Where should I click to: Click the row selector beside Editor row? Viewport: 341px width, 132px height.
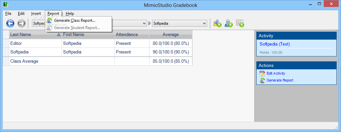(6, 44)
